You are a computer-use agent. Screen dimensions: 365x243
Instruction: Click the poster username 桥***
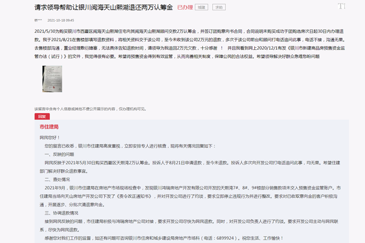click(38, 21)
